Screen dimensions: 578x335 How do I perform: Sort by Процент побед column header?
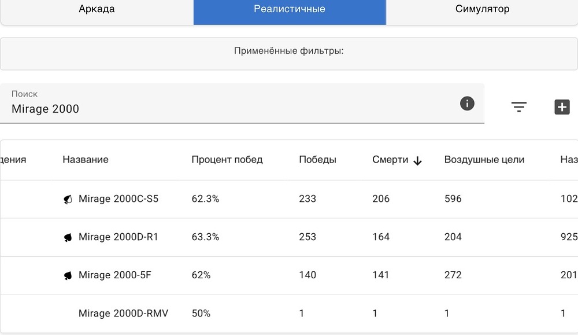227,160
